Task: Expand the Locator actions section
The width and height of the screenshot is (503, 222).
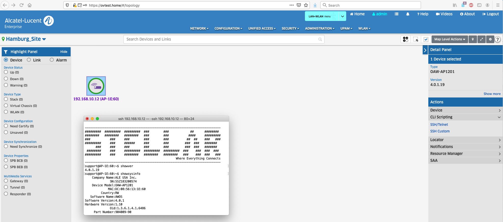Action: point(465,140)
